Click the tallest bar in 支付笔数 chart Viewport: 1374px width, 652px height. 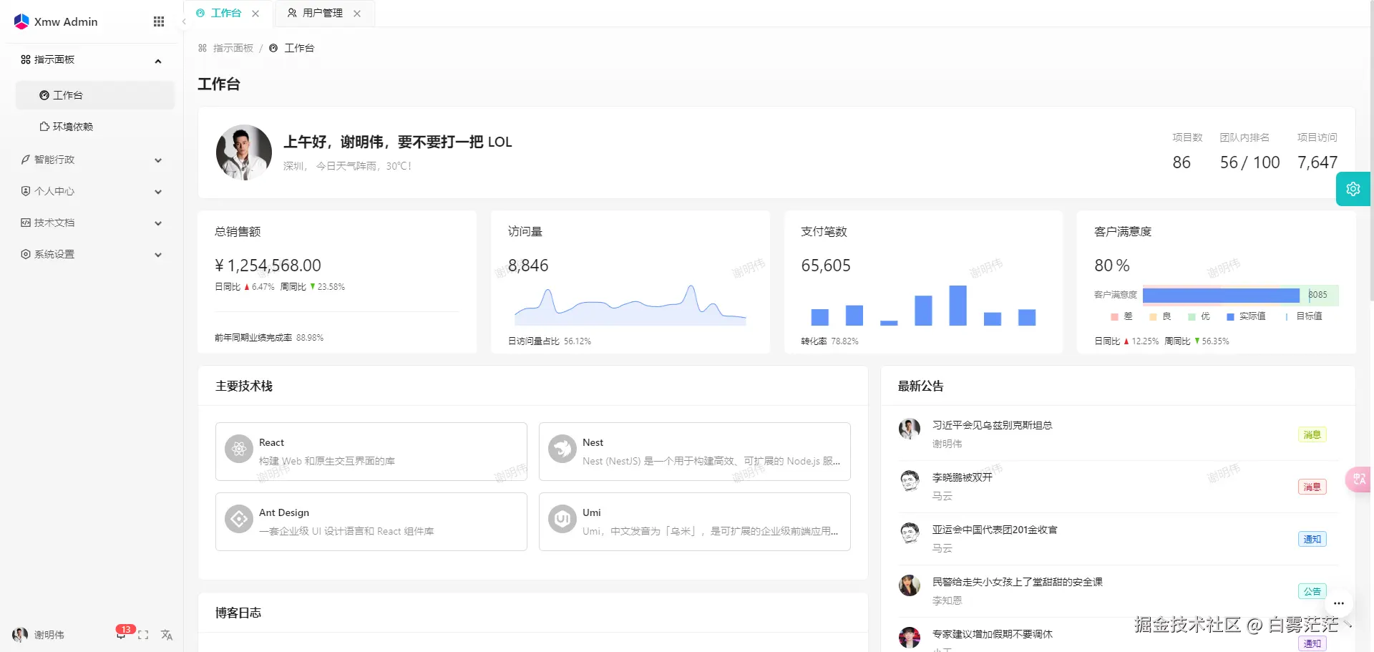coord(958,306)
